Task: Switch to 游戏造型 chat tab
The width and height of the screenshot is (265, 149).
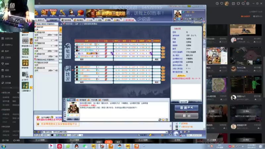Action: coord(81,100)
